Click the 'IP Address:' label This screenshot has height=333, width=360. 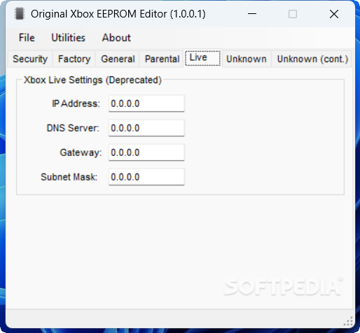point(76,104)
